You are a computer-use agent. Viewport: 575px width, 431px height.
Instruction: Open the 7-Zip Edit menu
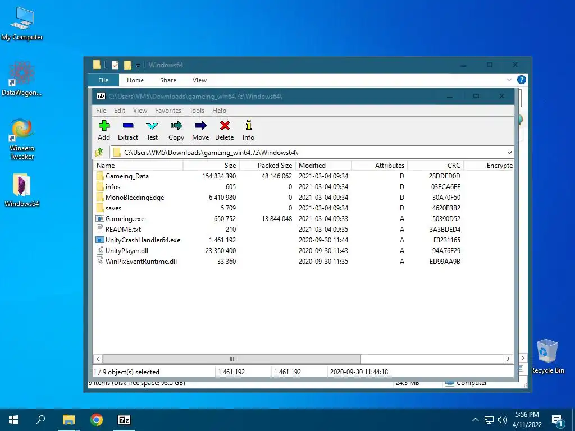point(120,111)
